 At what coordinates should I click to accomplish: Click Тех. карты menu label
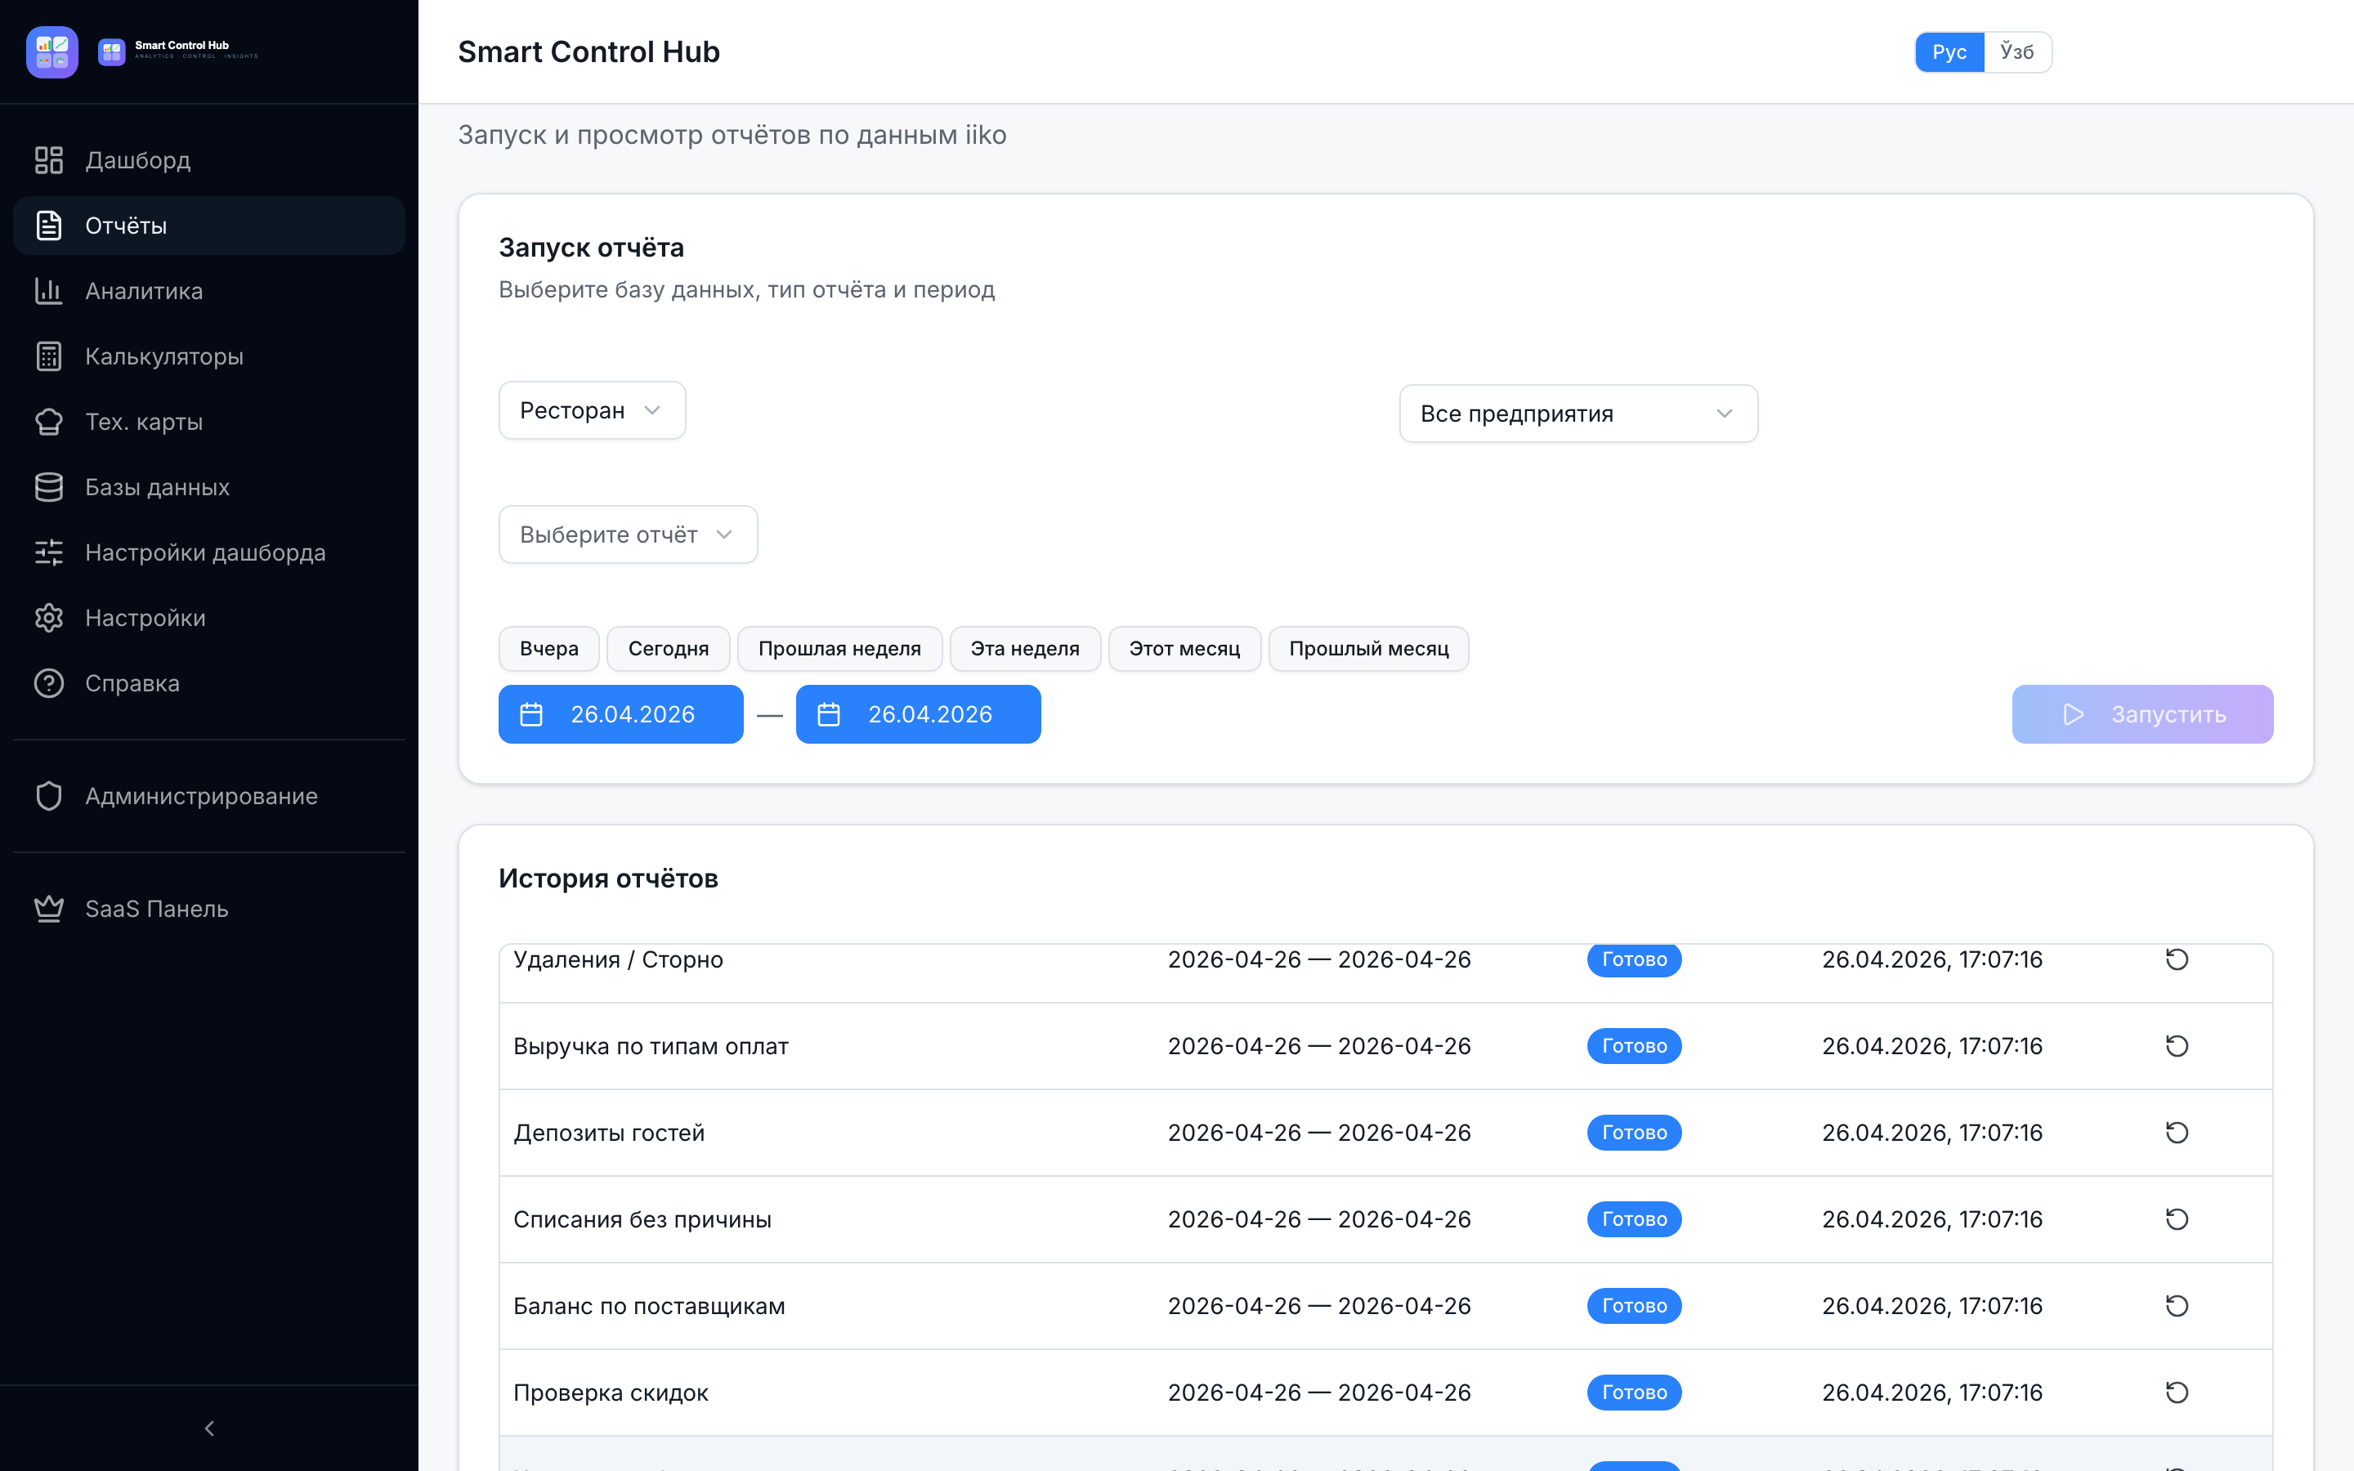coord(144,421)
